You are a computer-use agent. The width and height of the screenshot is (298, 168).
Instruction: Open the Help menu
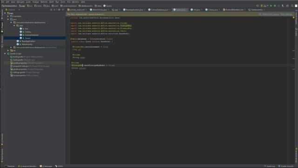[x=83, y=2]
